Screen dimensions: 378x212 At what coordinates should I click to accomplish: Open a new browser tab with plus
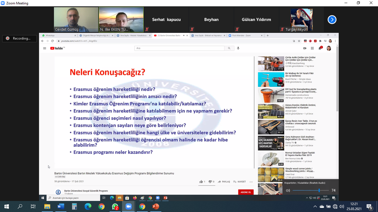(268, 35)
